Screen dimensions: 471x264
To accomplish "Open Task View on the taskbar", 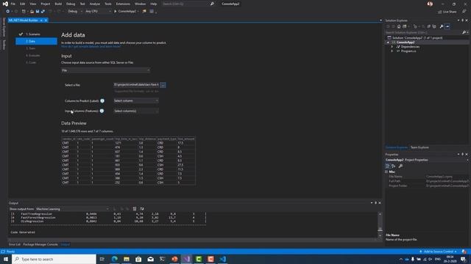I will coord(102,259).
